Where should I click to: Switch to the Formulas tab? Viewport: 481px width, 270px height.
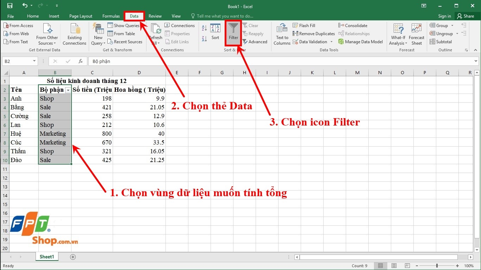111,16
